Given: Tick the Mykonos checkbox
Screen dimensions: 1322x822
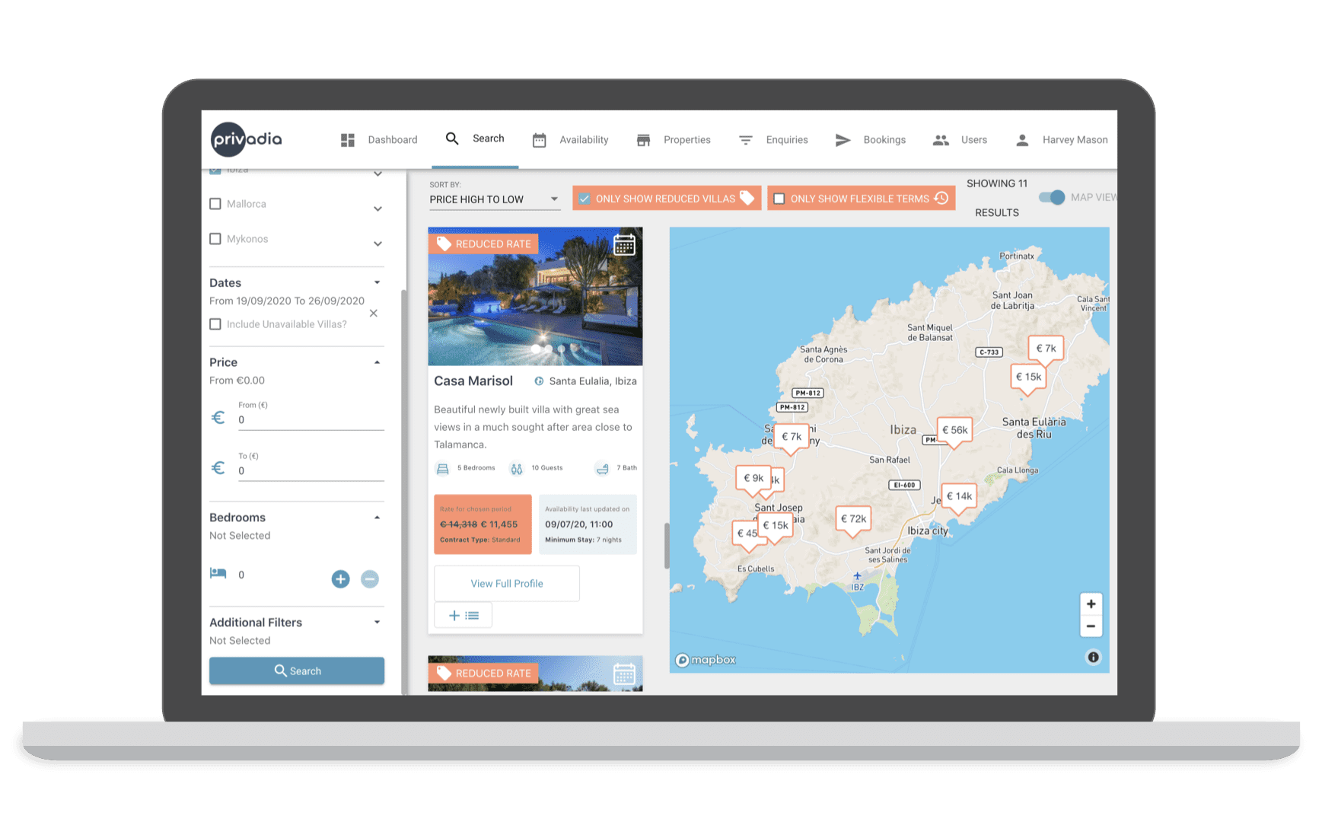Looking at the screenshot, I should click(215, 239).
